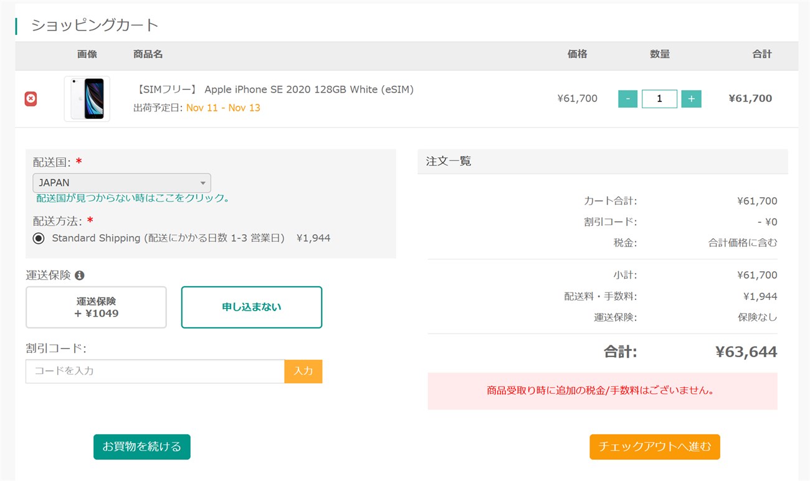Open the iPhone SE product thumbnail
810x481 pixels.
pyautogui.click(x=87, y=99)
